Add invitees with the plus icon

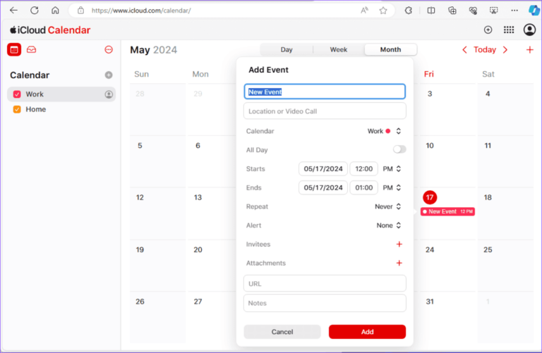click(399, 244)
